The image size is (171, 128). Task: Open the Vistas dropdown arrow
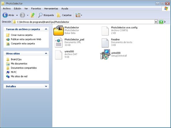click(82, 15)
